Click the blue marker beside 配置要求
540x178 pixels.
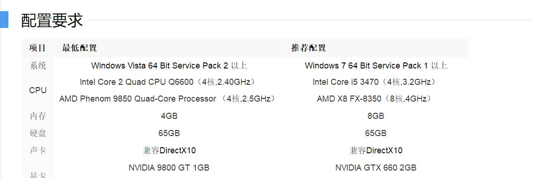click(x=4, y=20)
